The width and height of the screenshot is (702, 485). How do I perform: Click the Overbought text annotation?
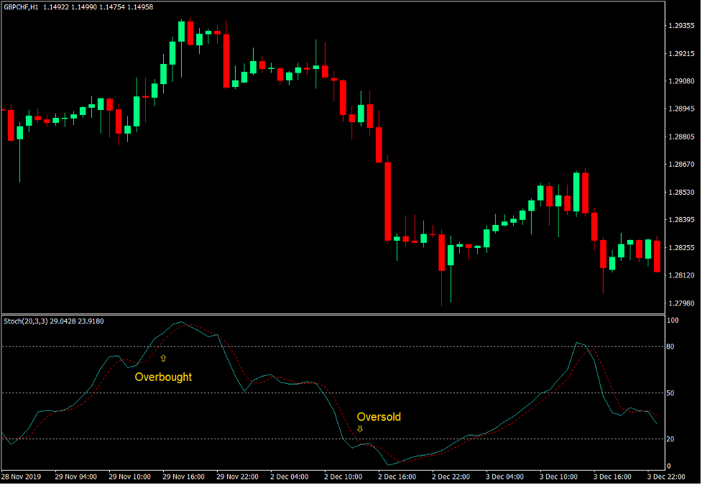pyautogui.click(x=163, y=377)
